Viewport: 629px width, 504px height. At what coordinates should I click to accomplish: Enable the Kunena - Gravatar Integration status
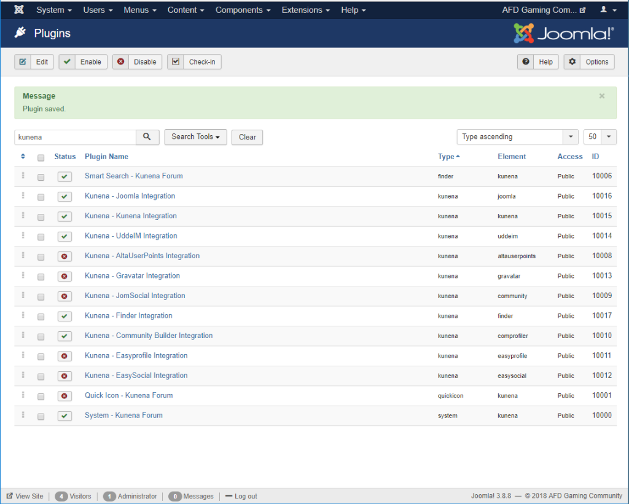click(64, 277)
